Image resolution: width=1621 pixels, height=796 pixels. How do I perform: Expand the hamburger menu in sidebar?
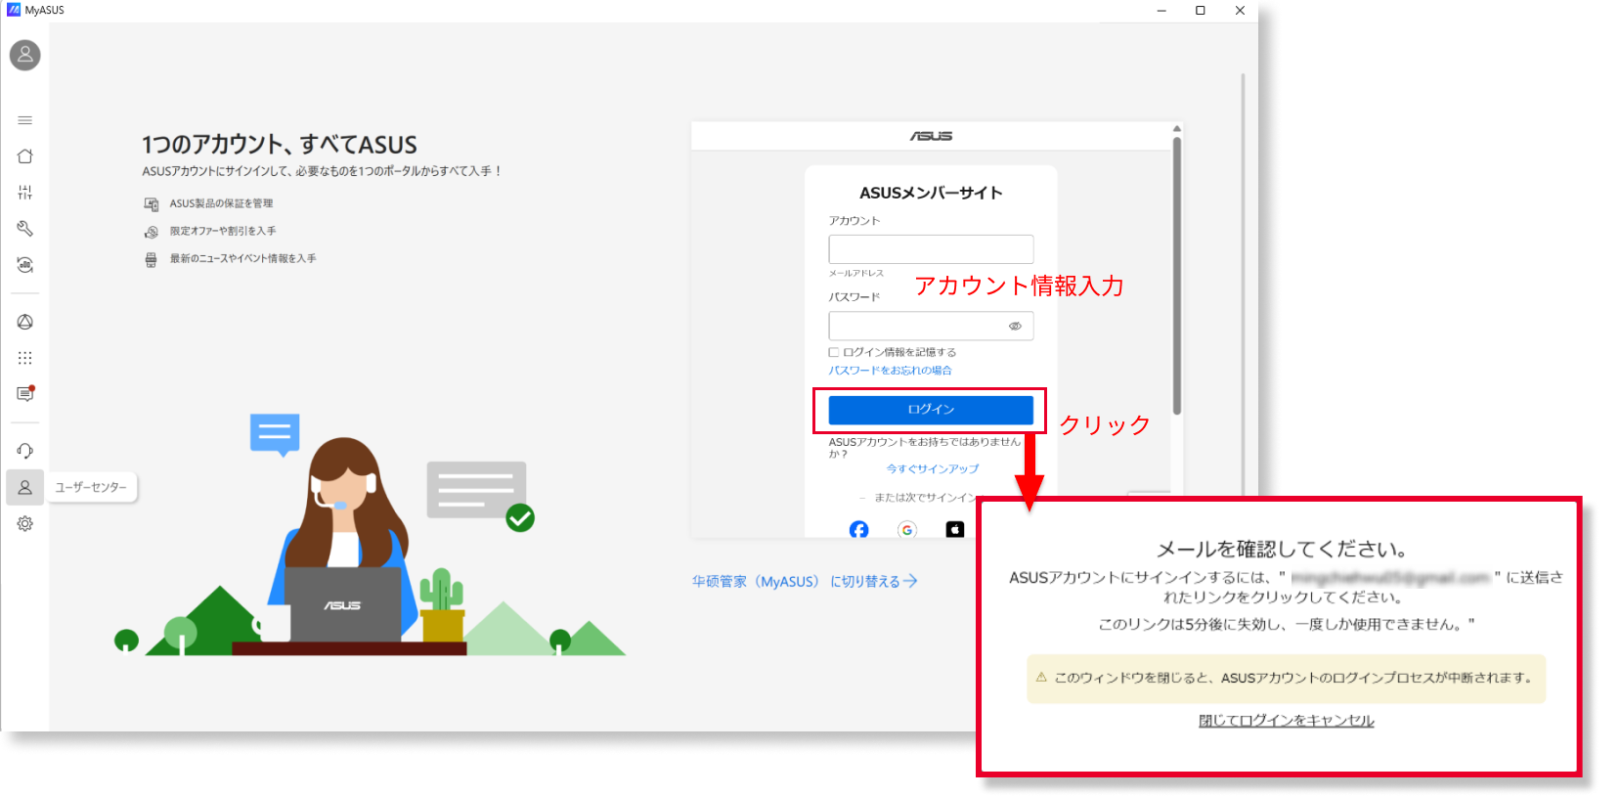coord(25,120)
